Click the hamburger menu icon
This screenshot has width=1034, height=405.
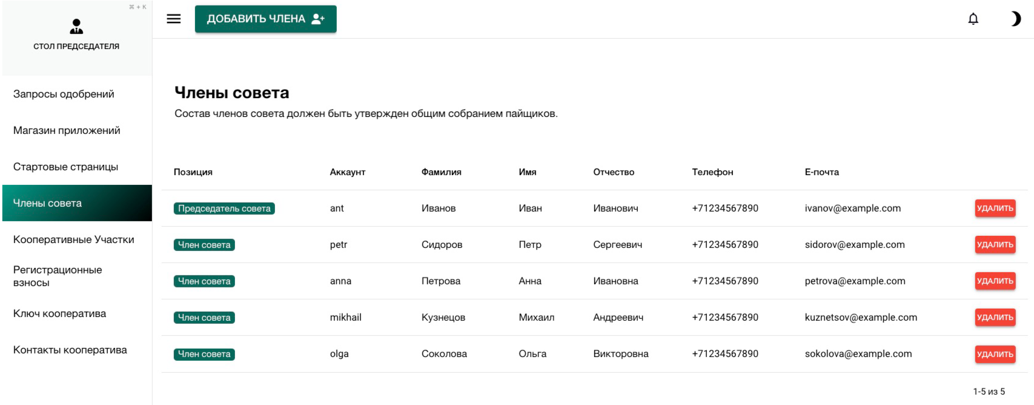174,19
